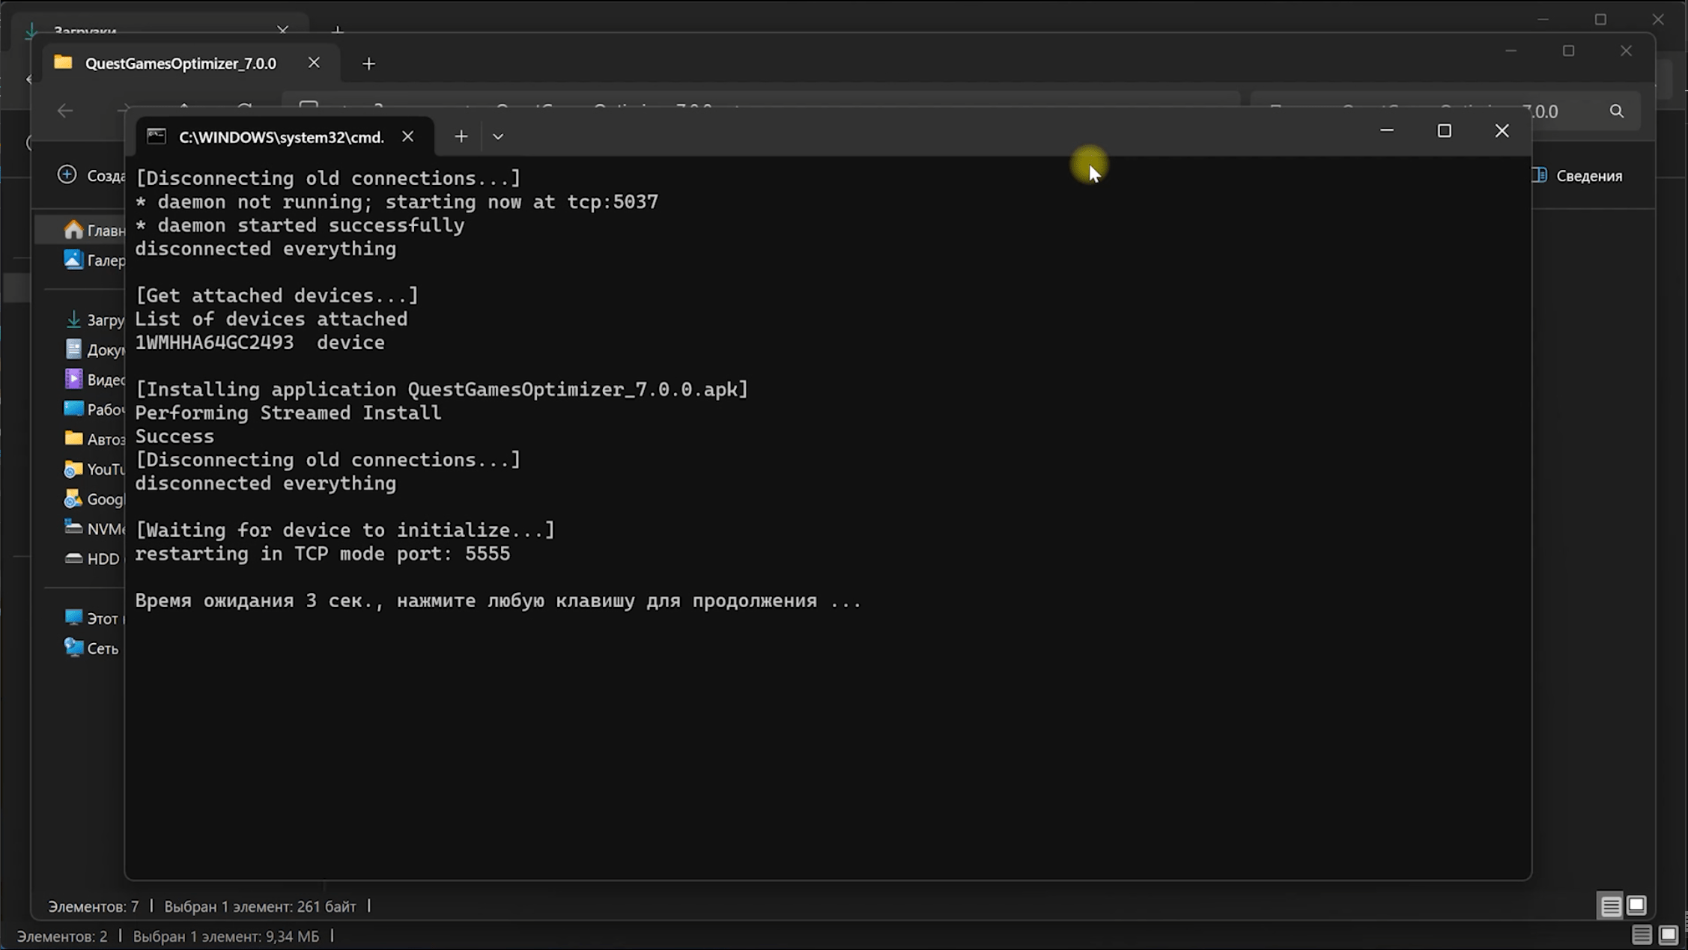Open Документы documents folder icon
The height and width of the screenshot is (950, 1688).
(x=73, y=350)
